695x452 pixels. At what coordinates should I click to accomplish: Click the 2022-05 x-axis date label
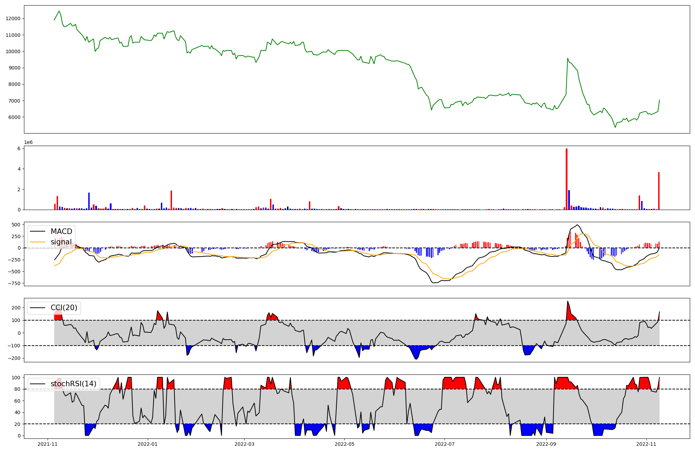point(344,444)
